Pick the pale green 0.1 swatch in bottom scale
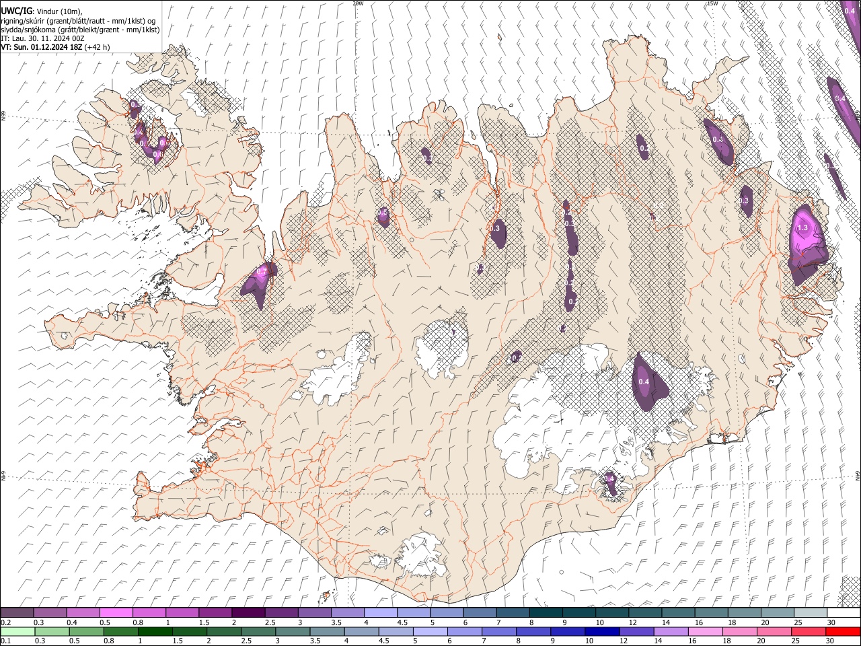Image resolution: width=861 pixels, height=646 pixels. point(17,631)
